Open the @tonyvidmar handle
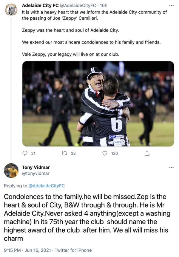 click(x=36, y=174)
